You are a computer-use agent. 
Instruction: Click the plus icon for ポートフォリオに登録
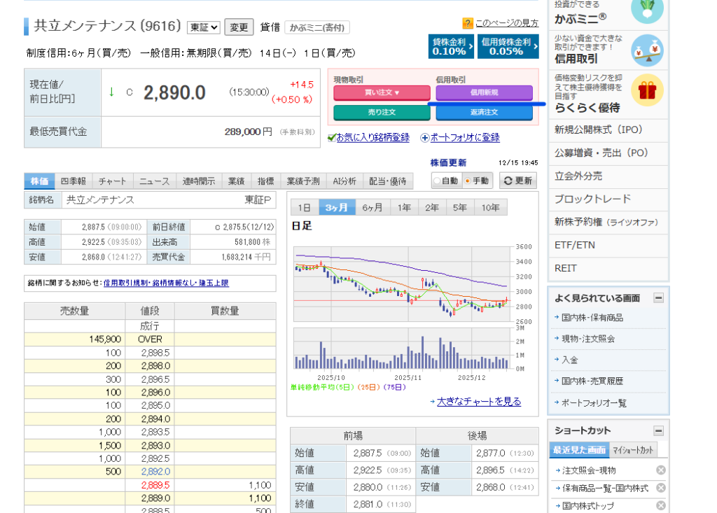424,138
